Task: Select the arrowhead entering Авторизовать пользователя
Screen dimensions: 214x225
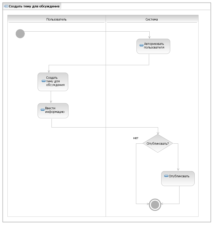Action: click(x=149, y=37)
